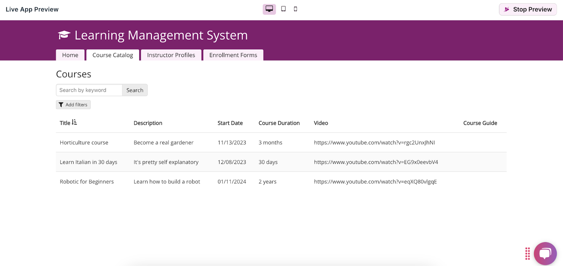Click the dotted drag handle beside chat

(527, 253)
